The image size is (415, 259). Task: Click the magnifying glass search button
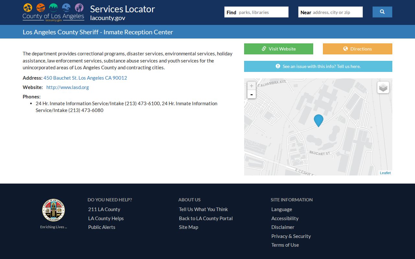click(x=382, y=12)
